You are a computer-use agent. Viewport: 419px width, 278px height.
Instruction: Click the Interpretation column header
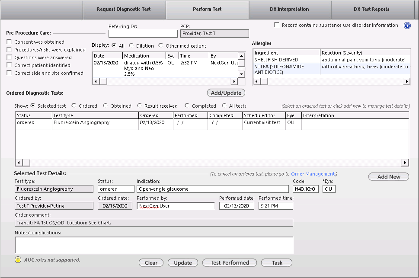click(x=355, y=115)
